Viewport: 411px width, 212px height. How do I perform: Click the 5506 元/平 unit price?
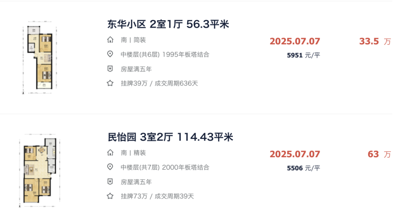click(304, 168)
